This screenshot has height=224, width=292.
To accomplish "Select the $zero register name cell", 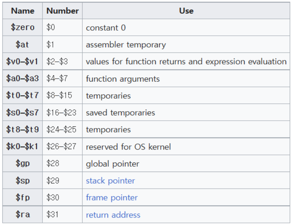I will [x=22, y=28].
